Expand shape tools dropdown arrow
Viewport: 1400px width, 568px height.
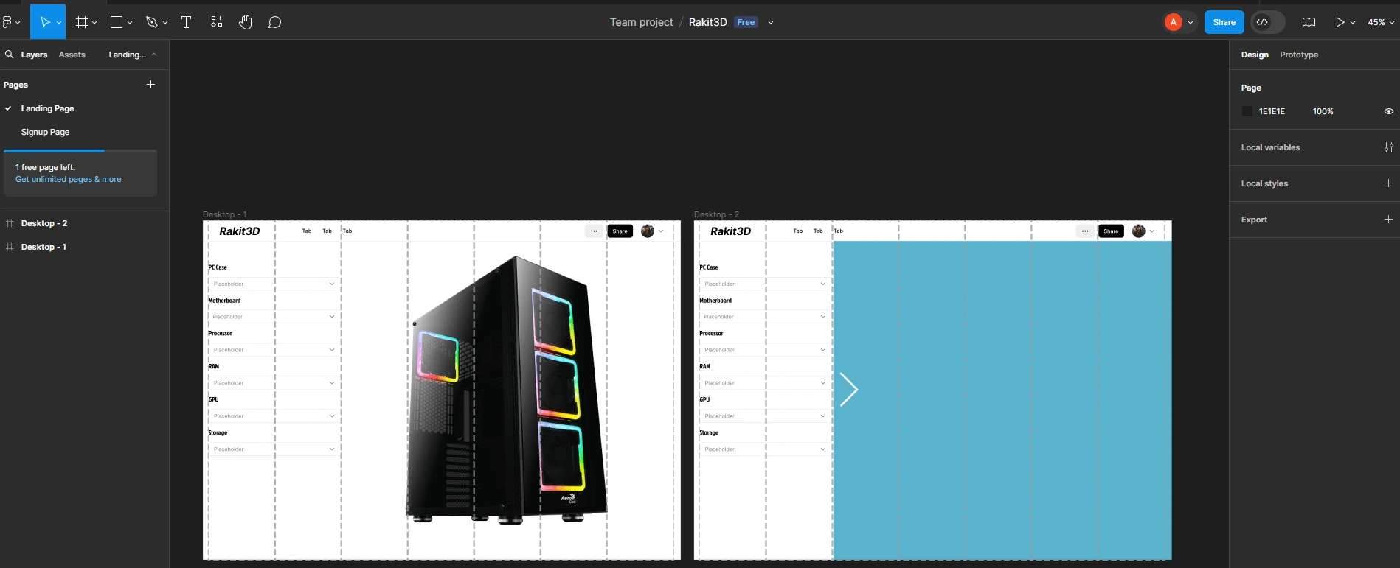click(130, 23)
